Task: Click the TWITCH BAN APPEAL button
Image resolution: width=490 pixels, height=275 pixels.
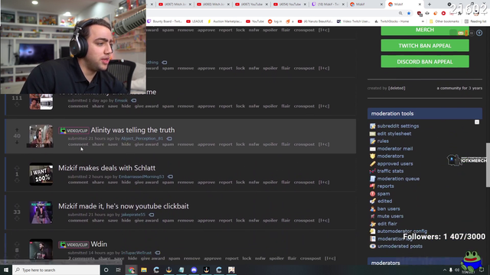Action: (x=425, y=46)
